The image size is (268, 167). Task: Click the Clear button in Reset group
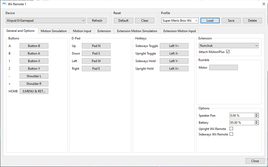pos(145,20)
